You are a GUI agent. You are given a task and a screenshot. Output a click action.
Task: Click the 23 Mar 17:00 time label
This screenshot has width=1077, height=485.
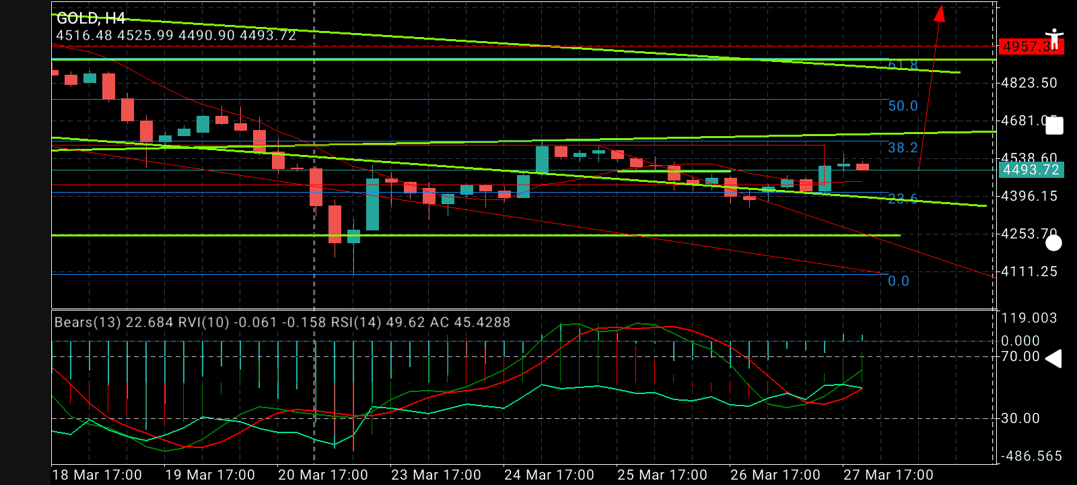click(436, 475)
